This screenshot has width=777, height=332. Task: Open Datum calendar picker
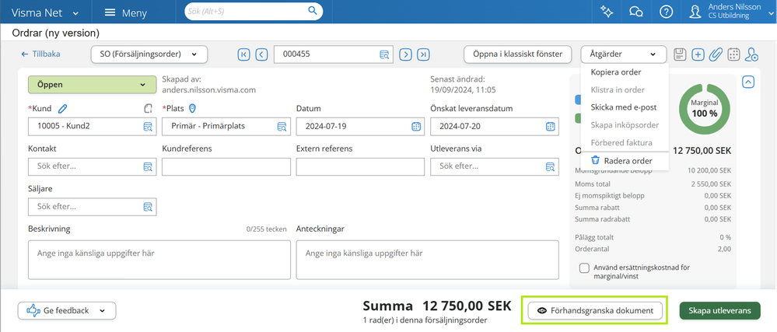[416, 127]
